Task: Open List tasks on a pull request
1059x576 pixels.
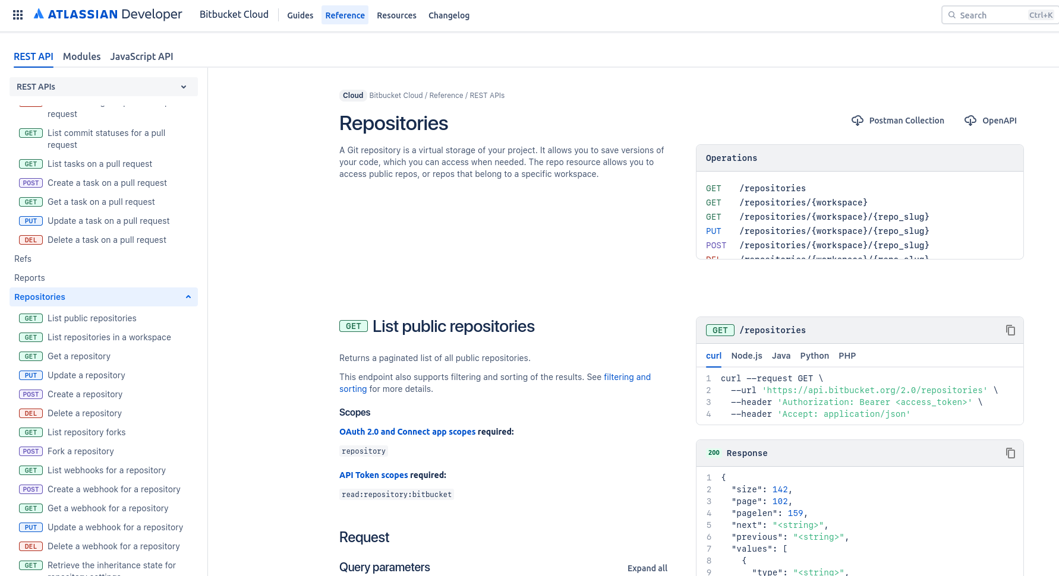Action: coord(99,164)
